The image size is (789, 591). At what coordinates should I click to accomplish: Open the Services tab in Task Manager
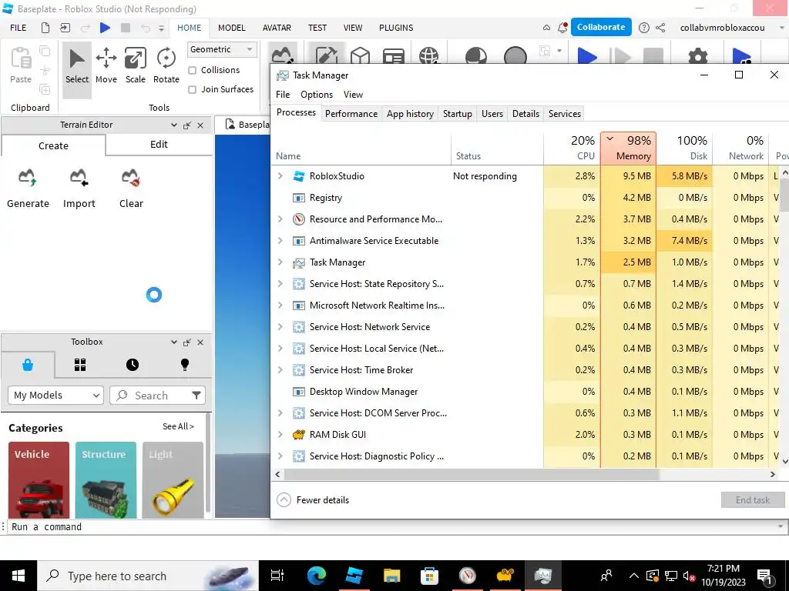tap(565, 114)
